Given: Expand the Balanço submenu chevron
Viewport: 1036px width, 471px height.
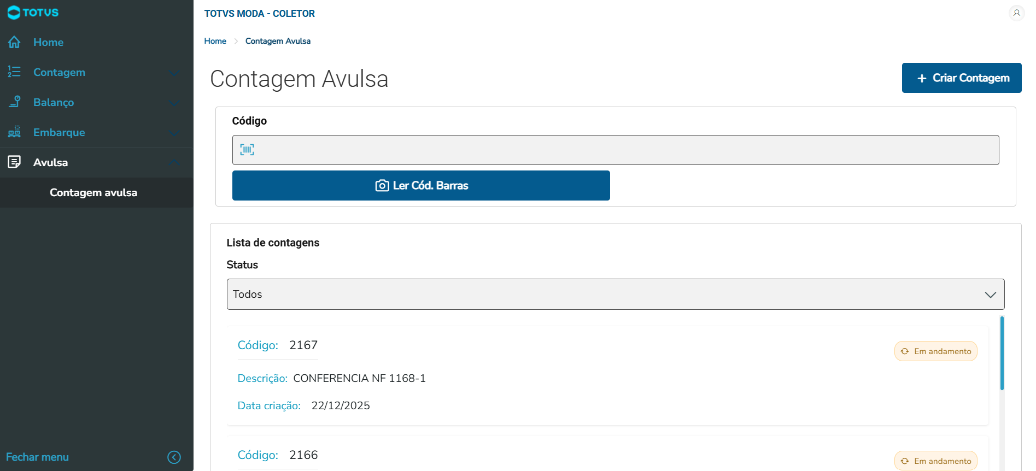Looking at the screenshot, I should tap(174, 103).
